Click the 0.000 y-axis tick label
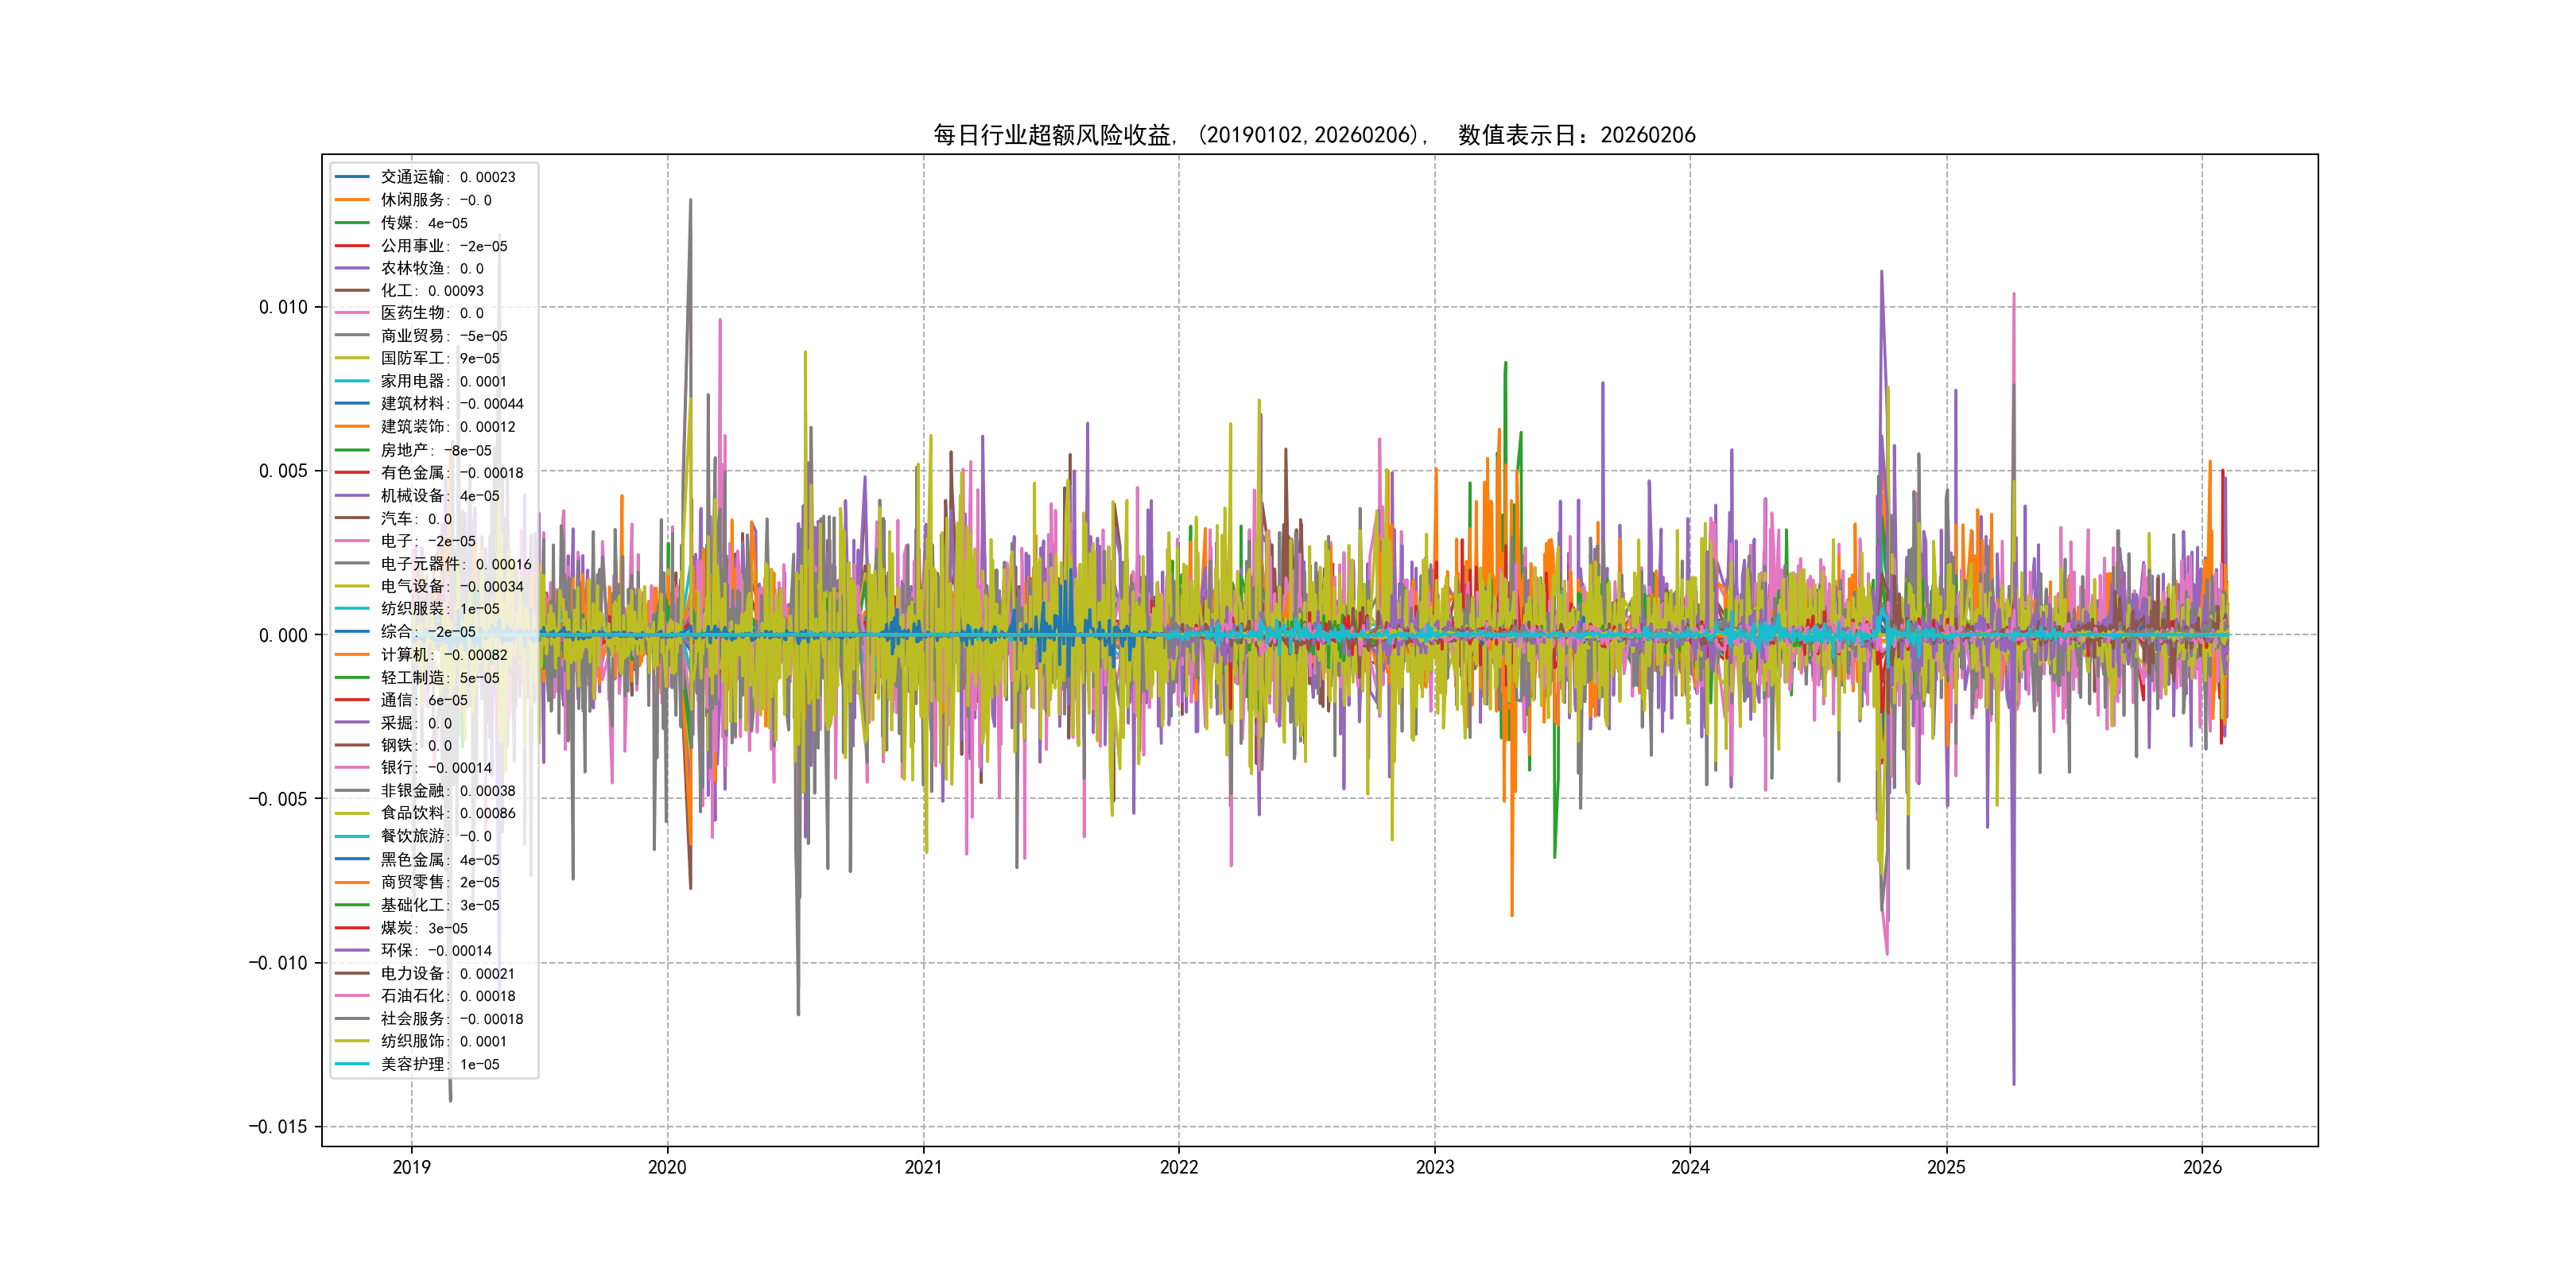The height and width of the screenshot is (1288, 2576). 283,635
